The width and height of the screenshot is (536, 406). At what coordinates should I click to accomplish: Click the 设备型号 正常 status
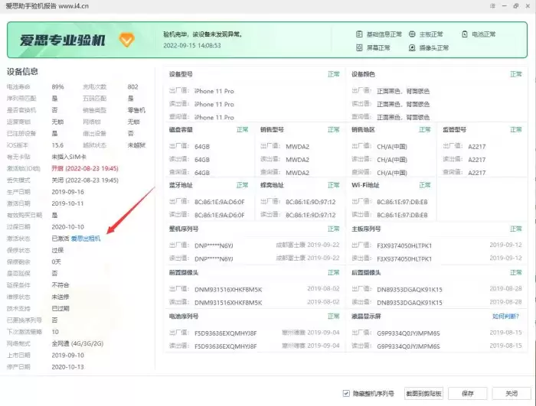pos(334,74)
